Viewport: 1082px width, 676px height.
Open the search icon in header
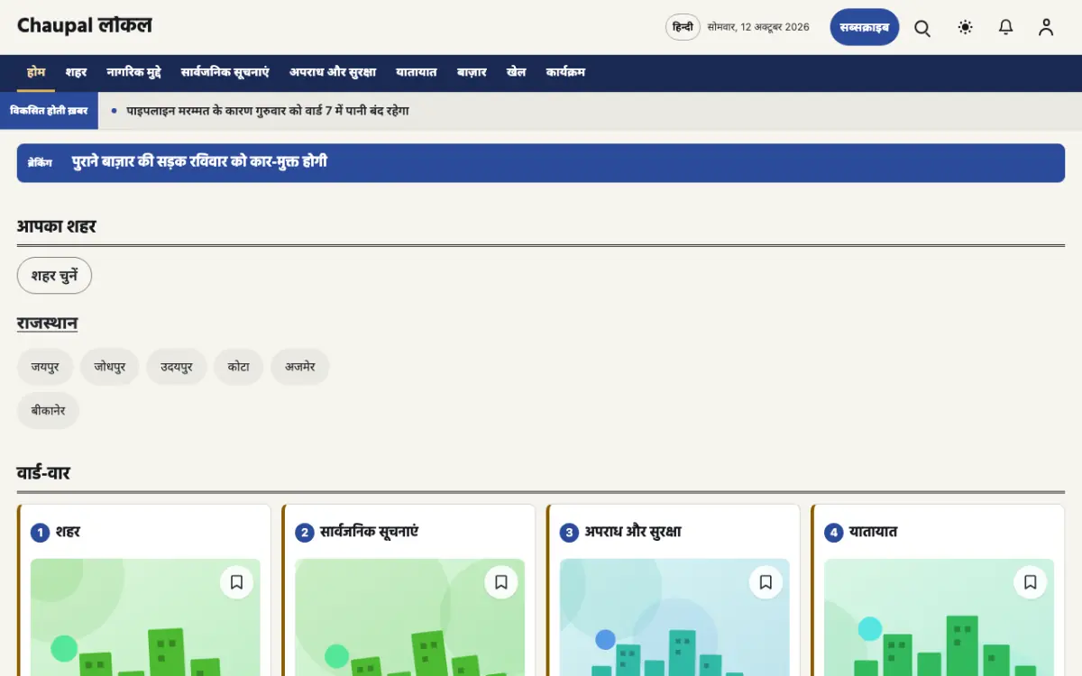point(922,28)
